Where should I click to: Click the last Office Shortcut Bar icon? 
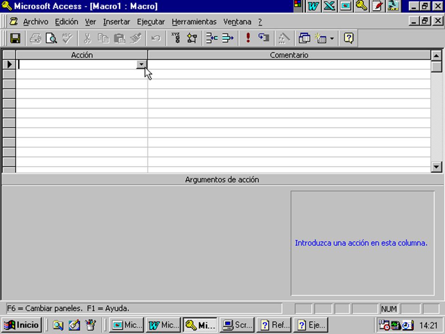394,6
